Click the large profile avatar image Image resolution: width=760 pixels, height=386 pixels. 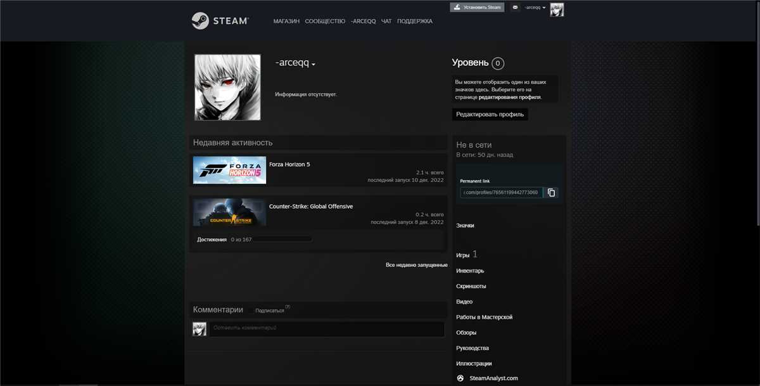click(227, 87)
